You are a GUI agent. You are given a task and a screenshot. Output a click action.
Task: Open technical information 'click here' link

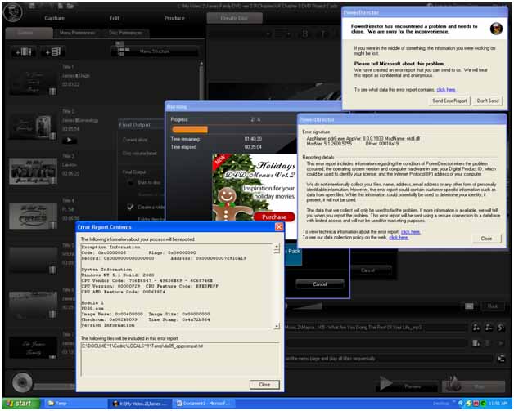[410, 232]
